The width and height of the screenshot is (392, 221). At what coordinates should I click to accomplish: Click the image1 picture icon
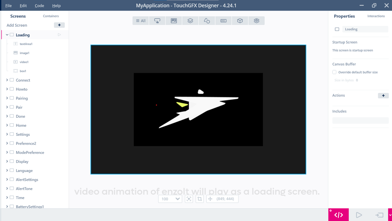(x=16, y=53)
